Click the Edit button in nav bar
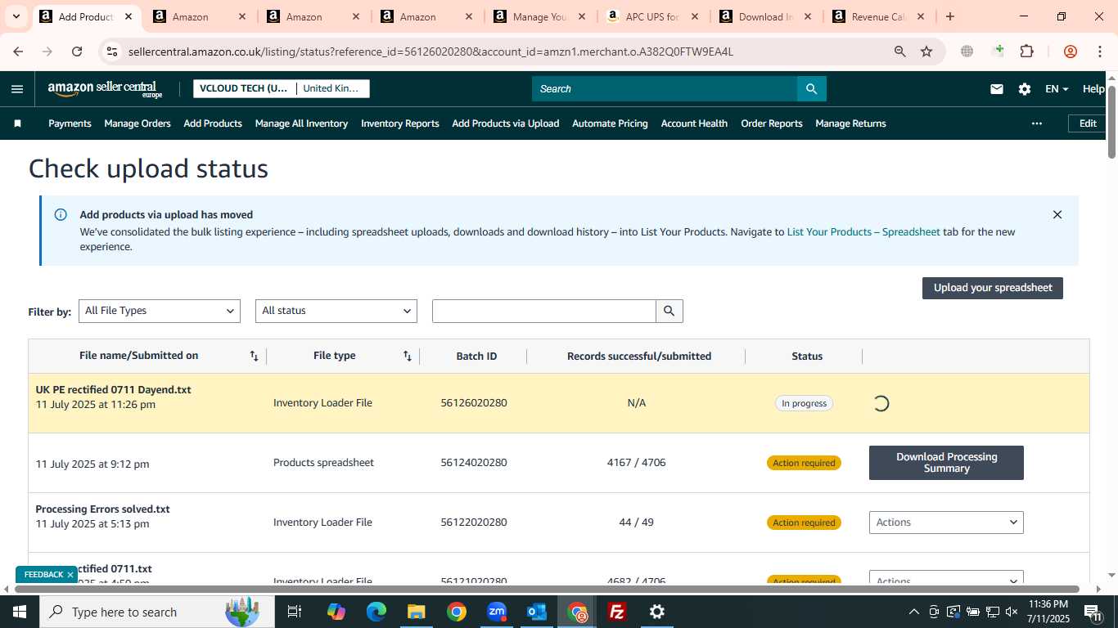The height and width of the screenshot is (628, 1118). tap(1088, 123)
